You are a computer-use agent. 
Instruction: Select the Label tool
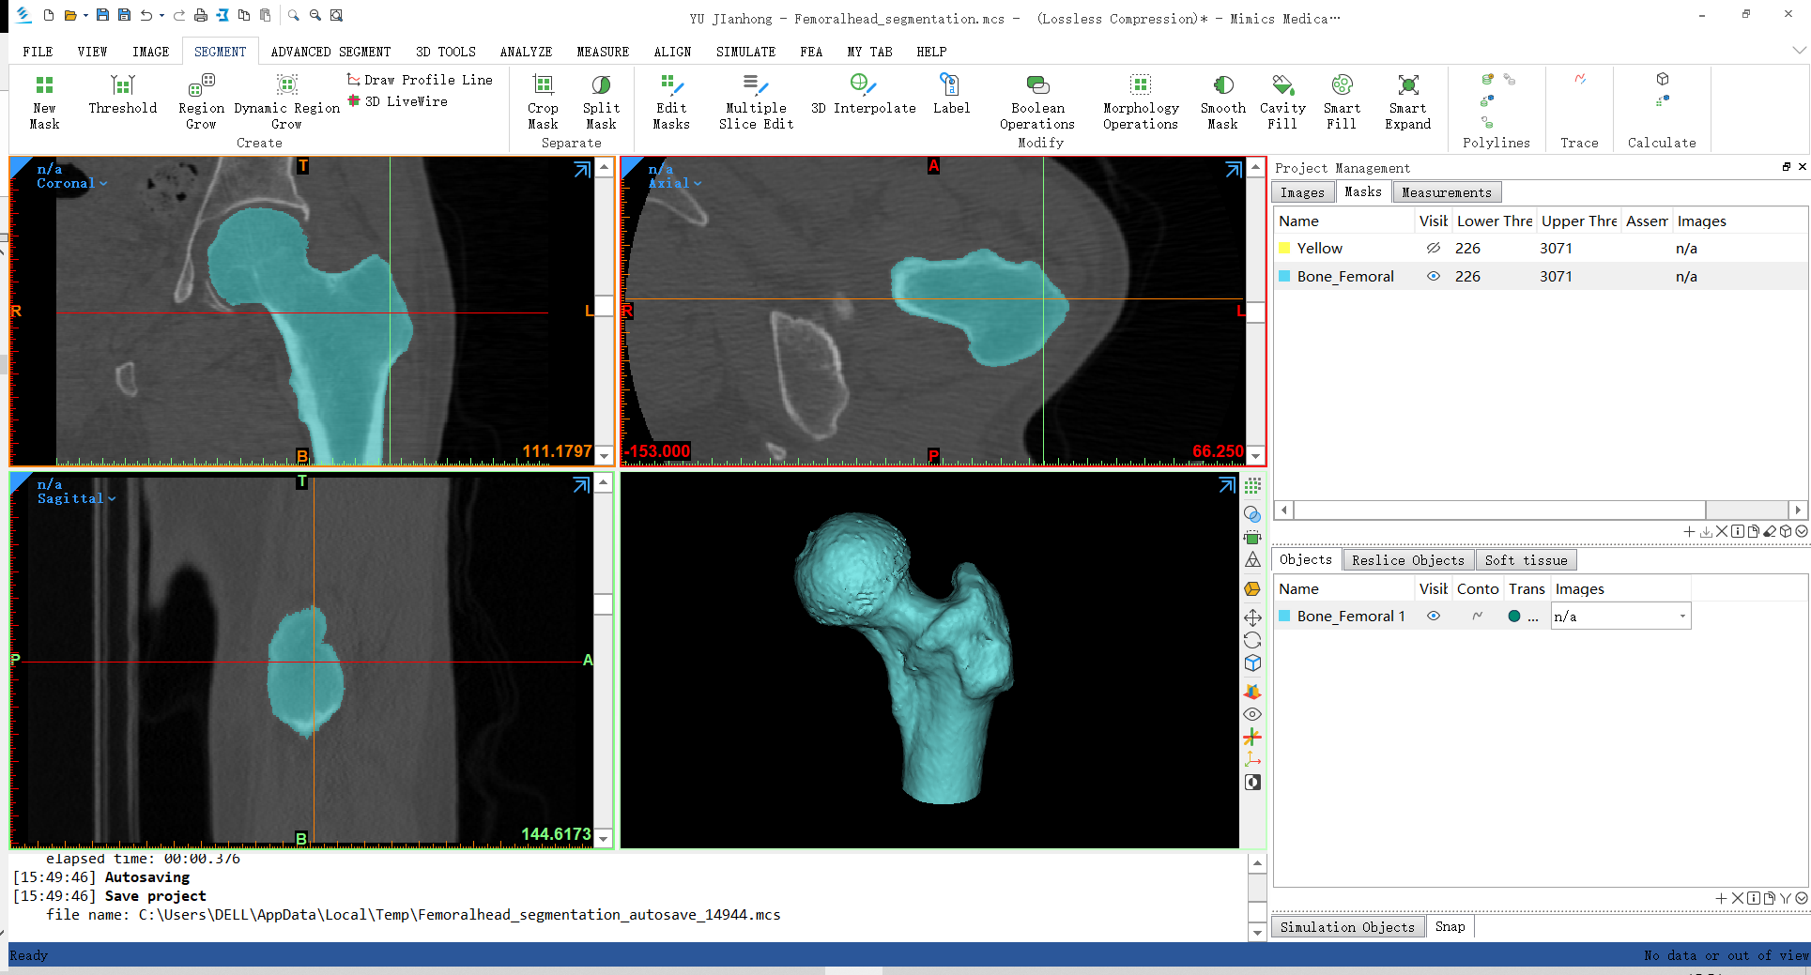pyautogui.click(x=951, y=94)
